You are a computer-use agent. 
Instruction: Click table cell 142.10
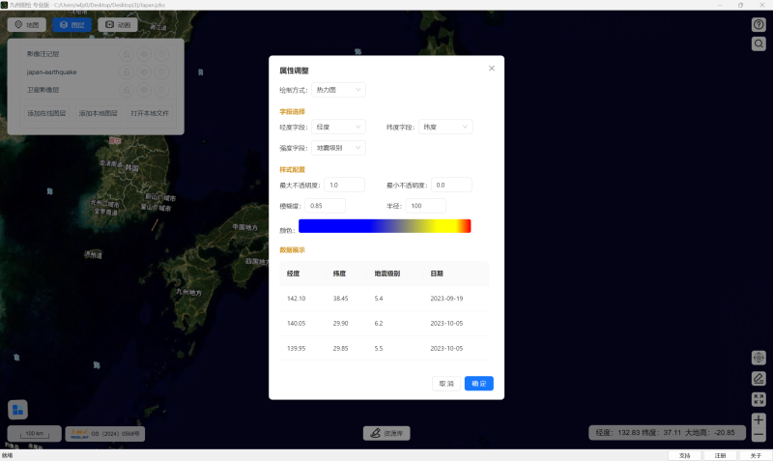pyautogui.click(x=297, y=299)
